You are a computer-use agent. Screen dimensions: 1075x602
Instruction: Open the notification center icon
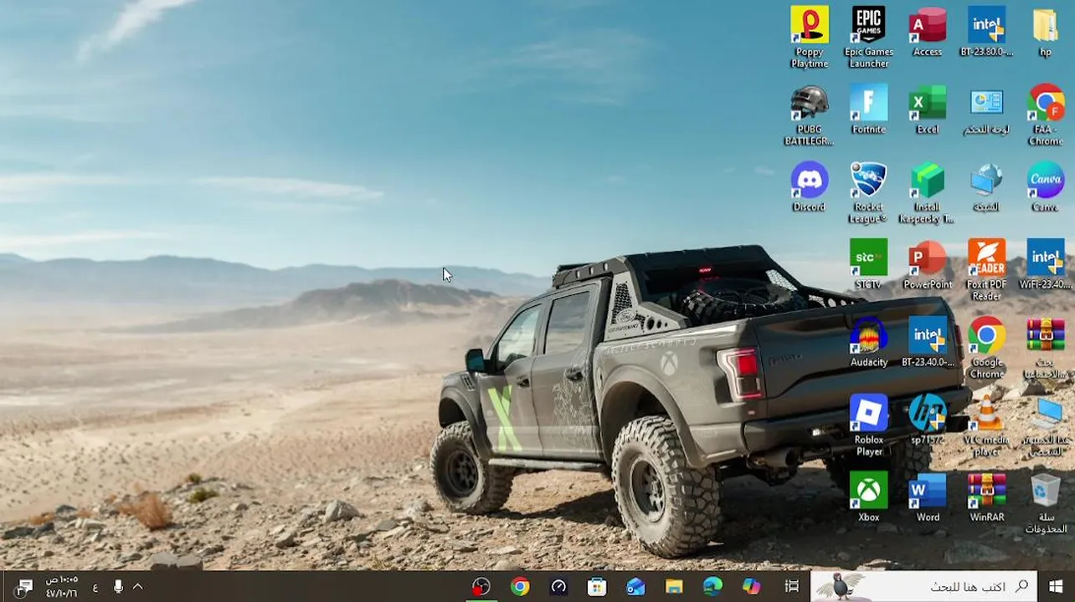click(x=23, y=587)
